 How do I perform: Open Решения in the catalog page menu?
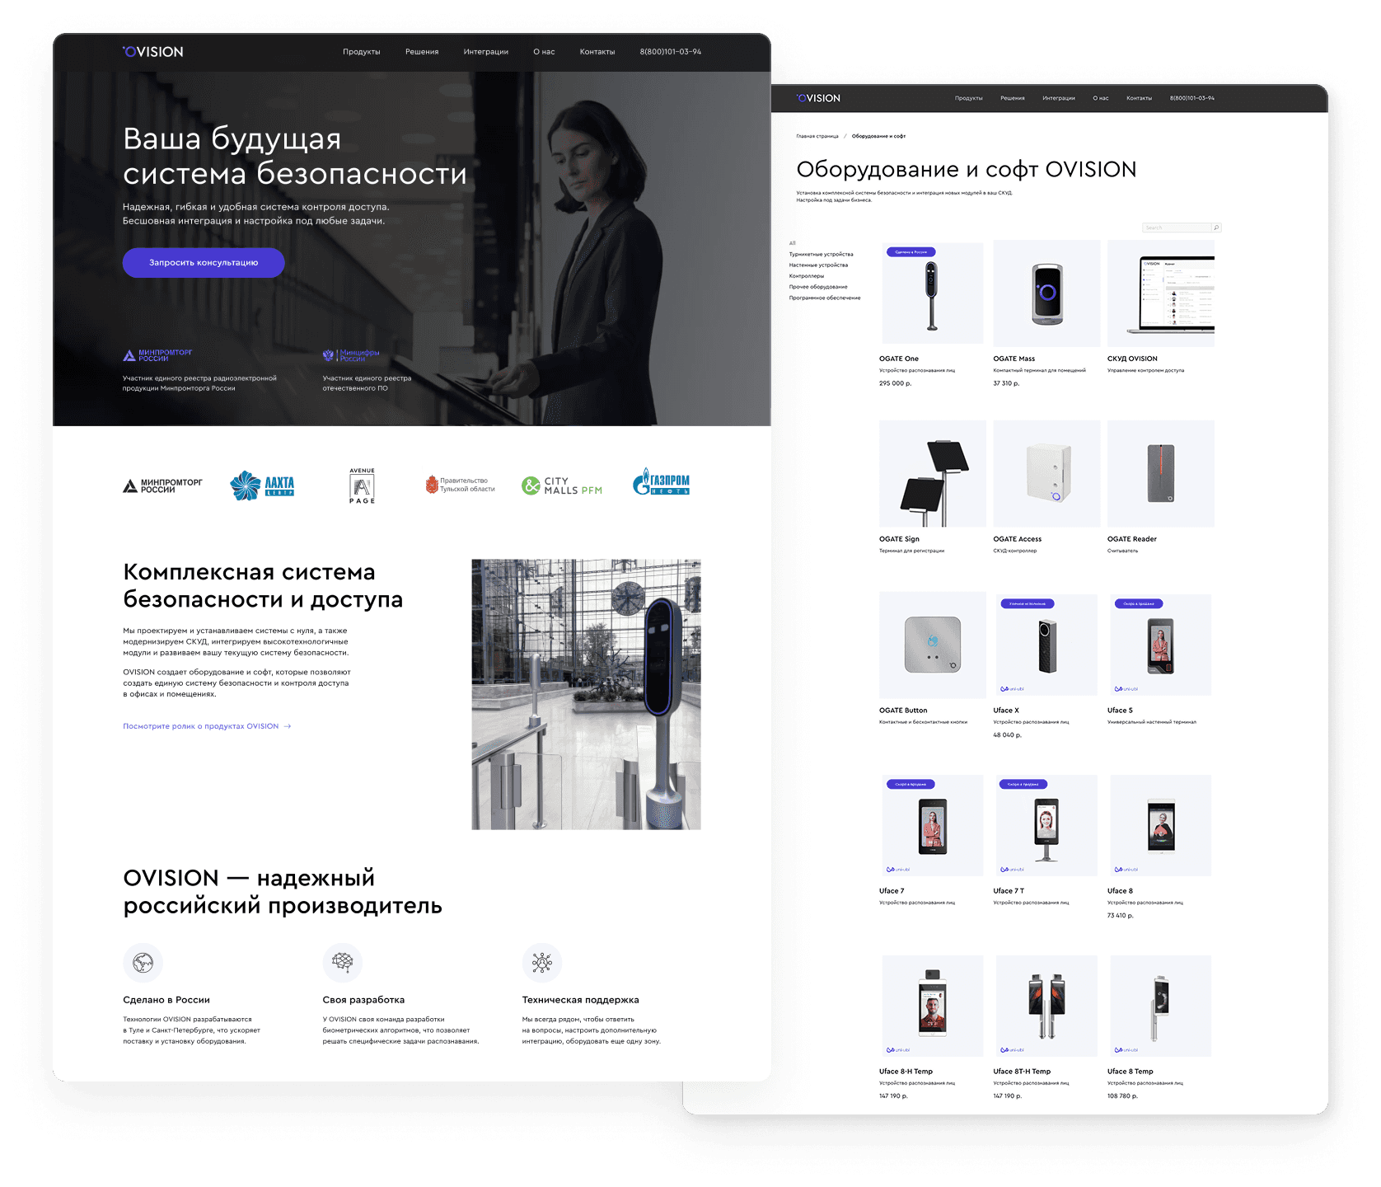(x=1013, y=98)
